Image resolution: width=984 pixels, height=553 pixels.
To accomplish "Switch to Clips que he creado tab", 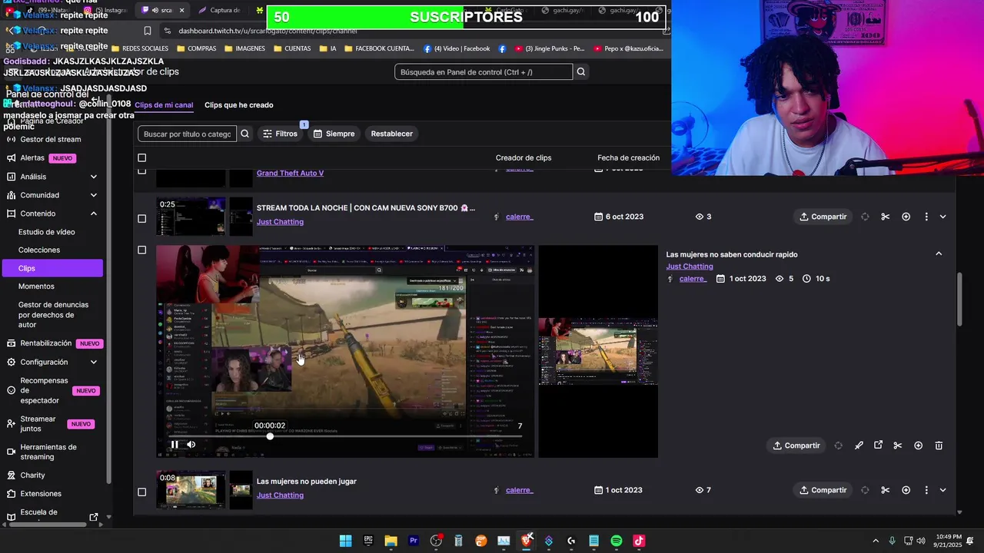I will [x=238, y=105].
